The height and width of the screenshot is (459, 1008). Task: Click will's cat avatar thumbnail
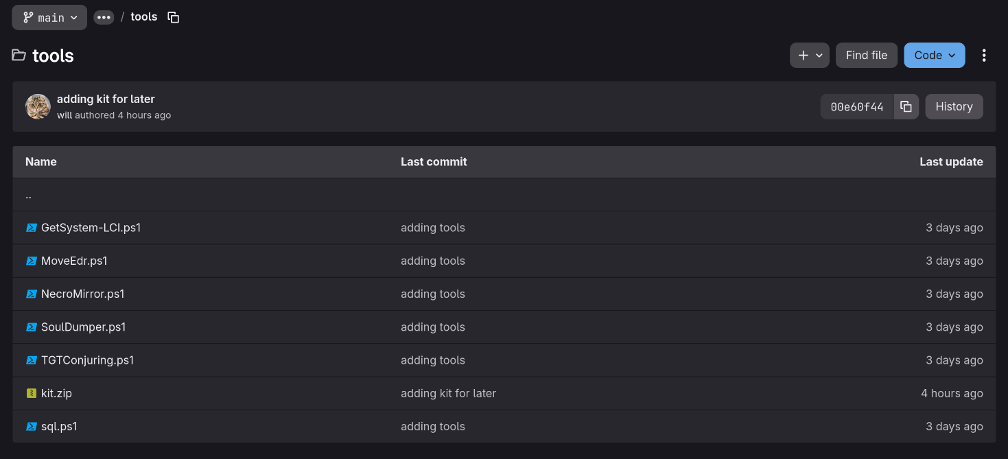(x=38, y=106)
